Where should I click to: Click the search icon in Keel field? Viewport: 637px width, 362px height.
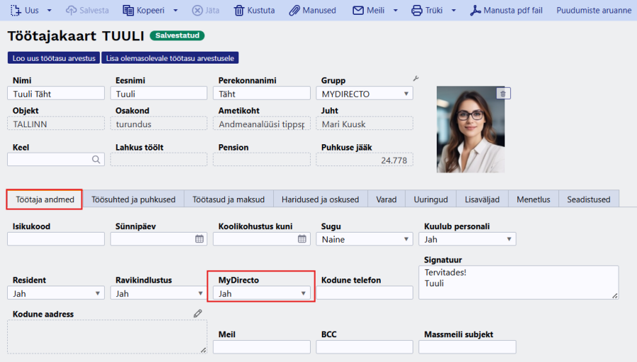click(x=96, y=160)
